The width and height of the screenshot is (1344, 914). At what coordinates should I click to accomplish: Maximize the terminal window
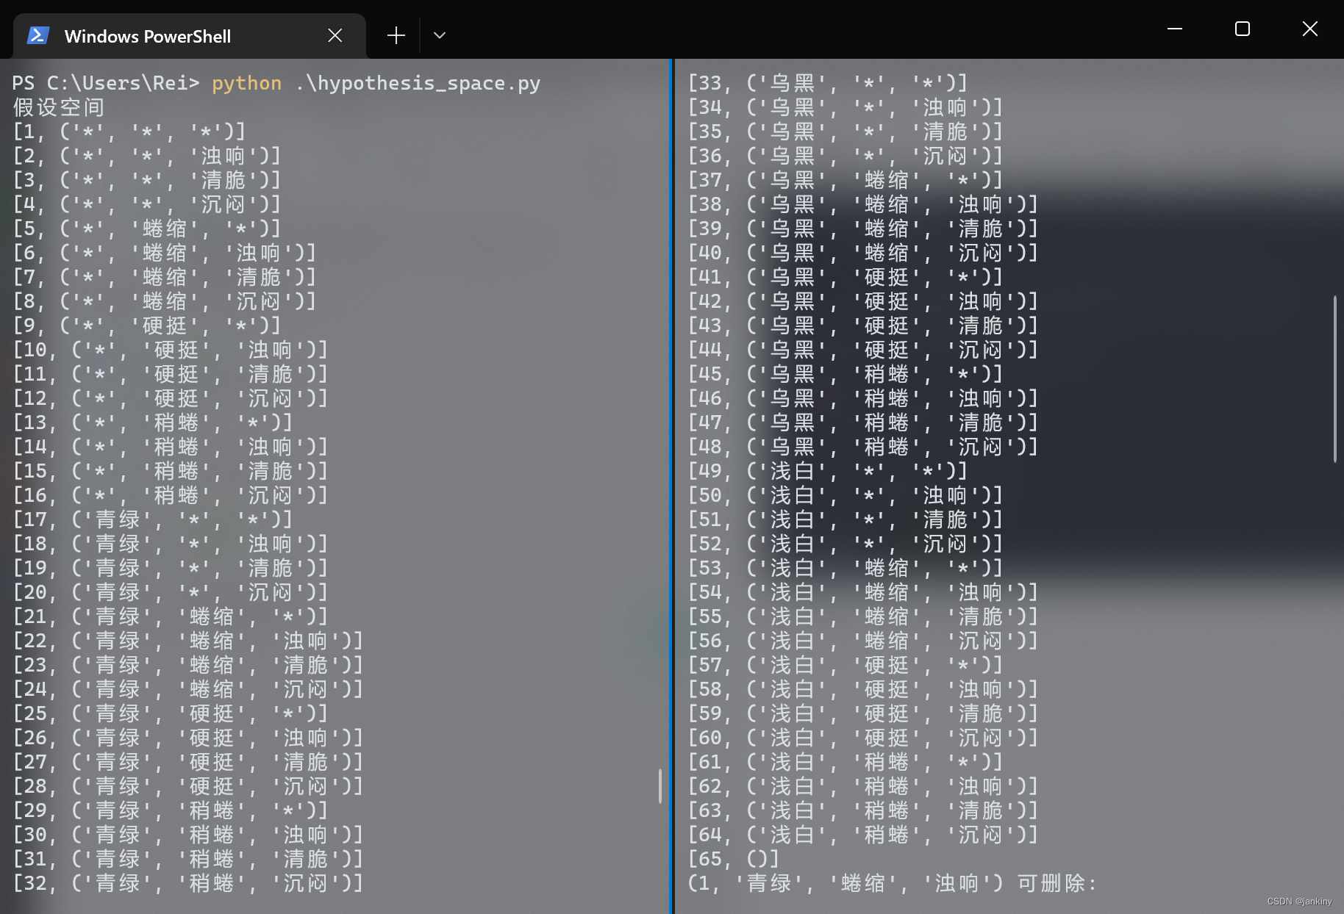(x=1243, y=29)
